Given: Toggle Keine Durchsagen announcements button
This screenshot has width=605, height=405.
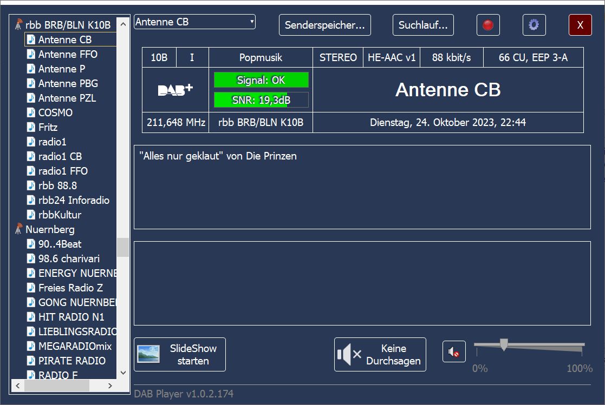Looking at the screenshot, I should click(380, 355).
